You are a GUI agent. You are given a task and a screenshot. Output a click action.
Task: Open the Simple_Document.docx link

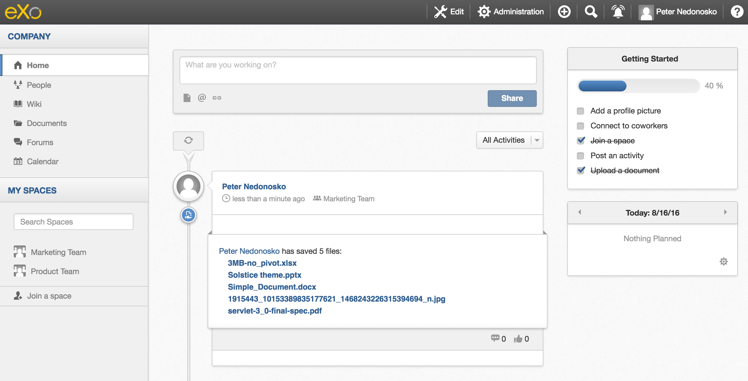tap(272, 287)
